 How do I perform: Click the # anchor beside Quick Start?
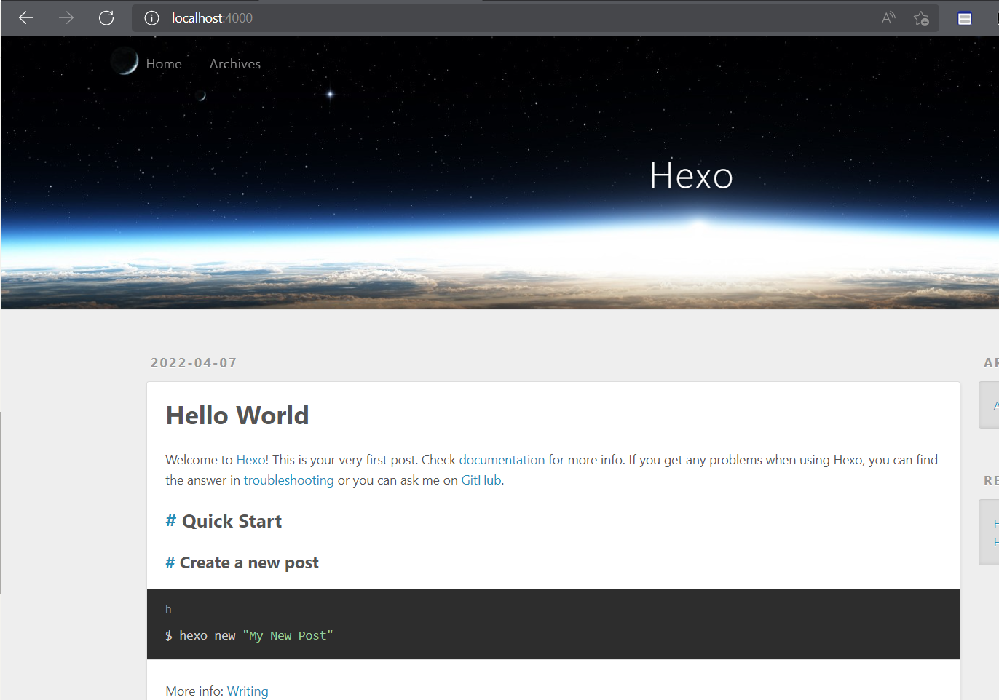(171, 521)
